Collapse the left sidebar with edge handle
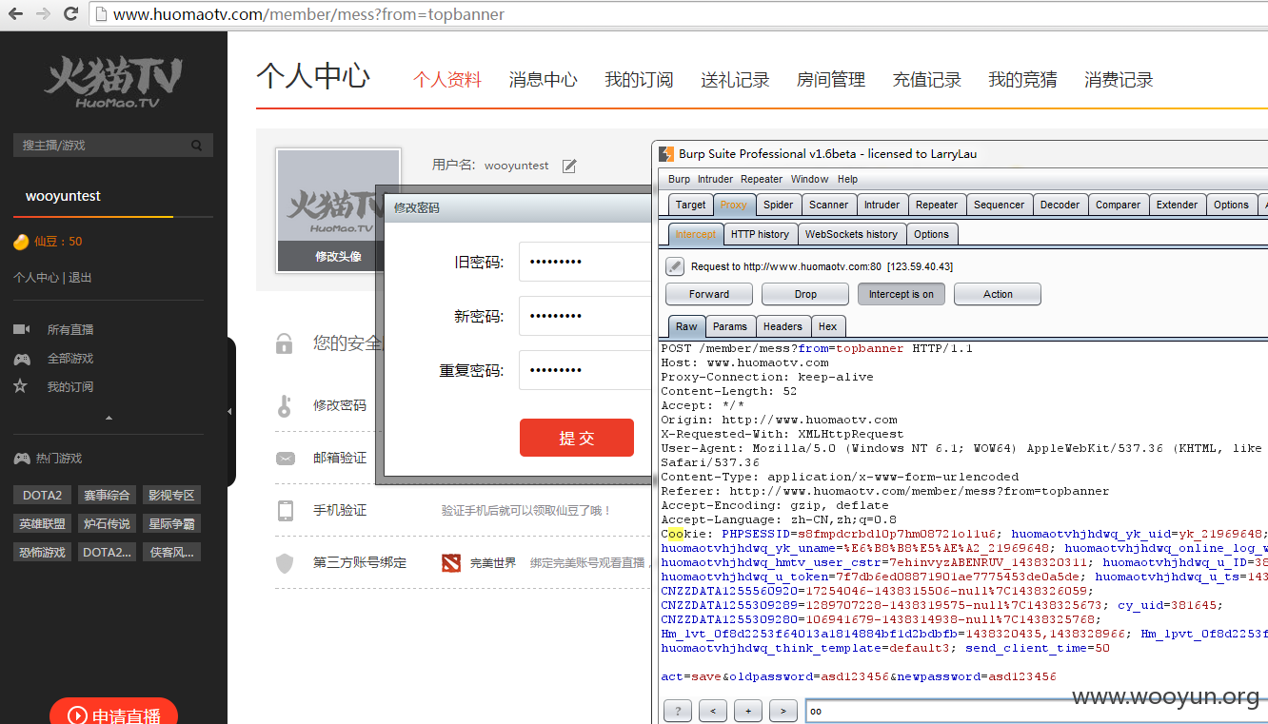Screen dimensions: 1268x724 229,411
